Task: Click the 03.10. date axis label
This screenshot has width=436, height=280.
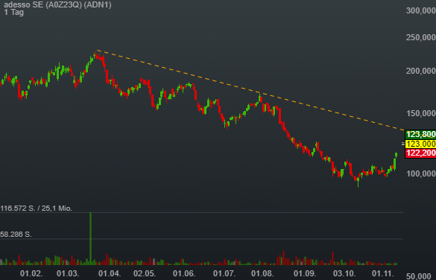Action: [x=344, y=273]
